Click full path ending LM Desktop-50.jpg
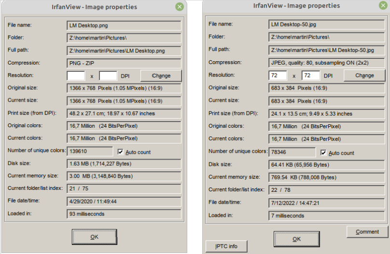Image resolution: width=390 pixels, height=254 pixels. point(327,50)
